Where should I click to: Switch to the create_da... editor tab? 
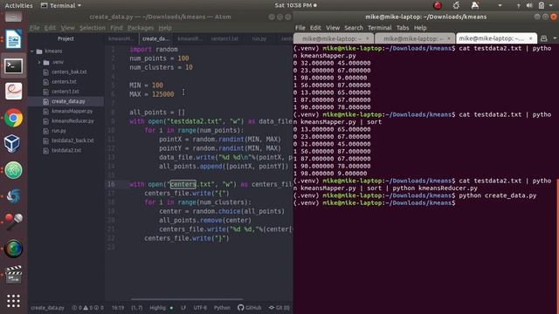(155, 38)
